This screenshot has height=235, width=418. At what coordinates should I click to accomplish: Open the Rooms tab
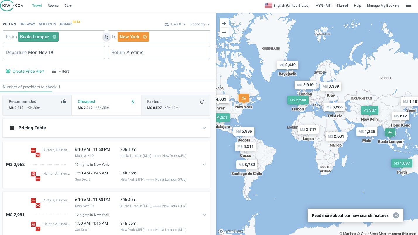[x=53, y=6]
